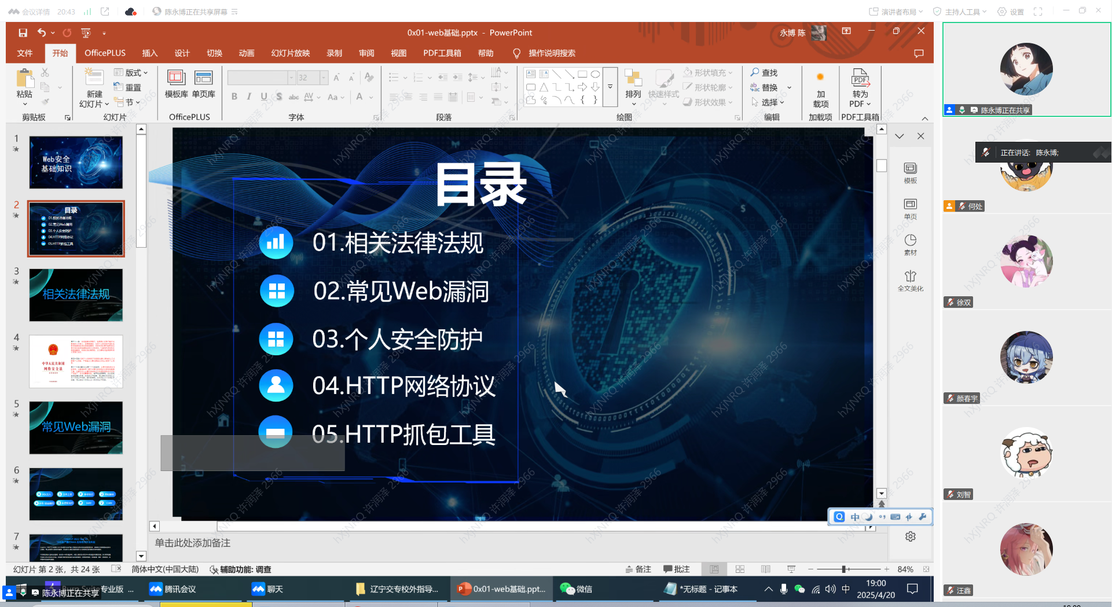
Task: Toggle Bold formatting
Action: [x=234, y=97]
